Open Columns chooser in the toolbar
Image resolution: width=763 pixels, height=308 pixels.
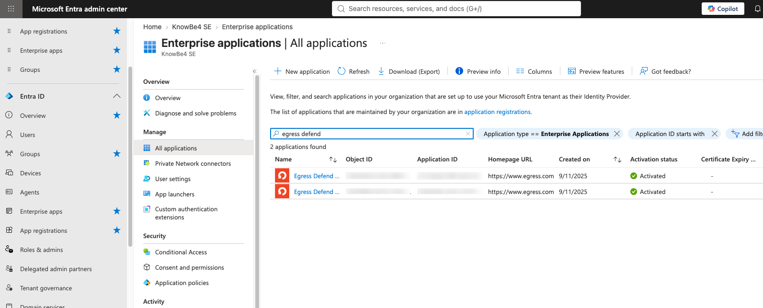coord(534,71)
